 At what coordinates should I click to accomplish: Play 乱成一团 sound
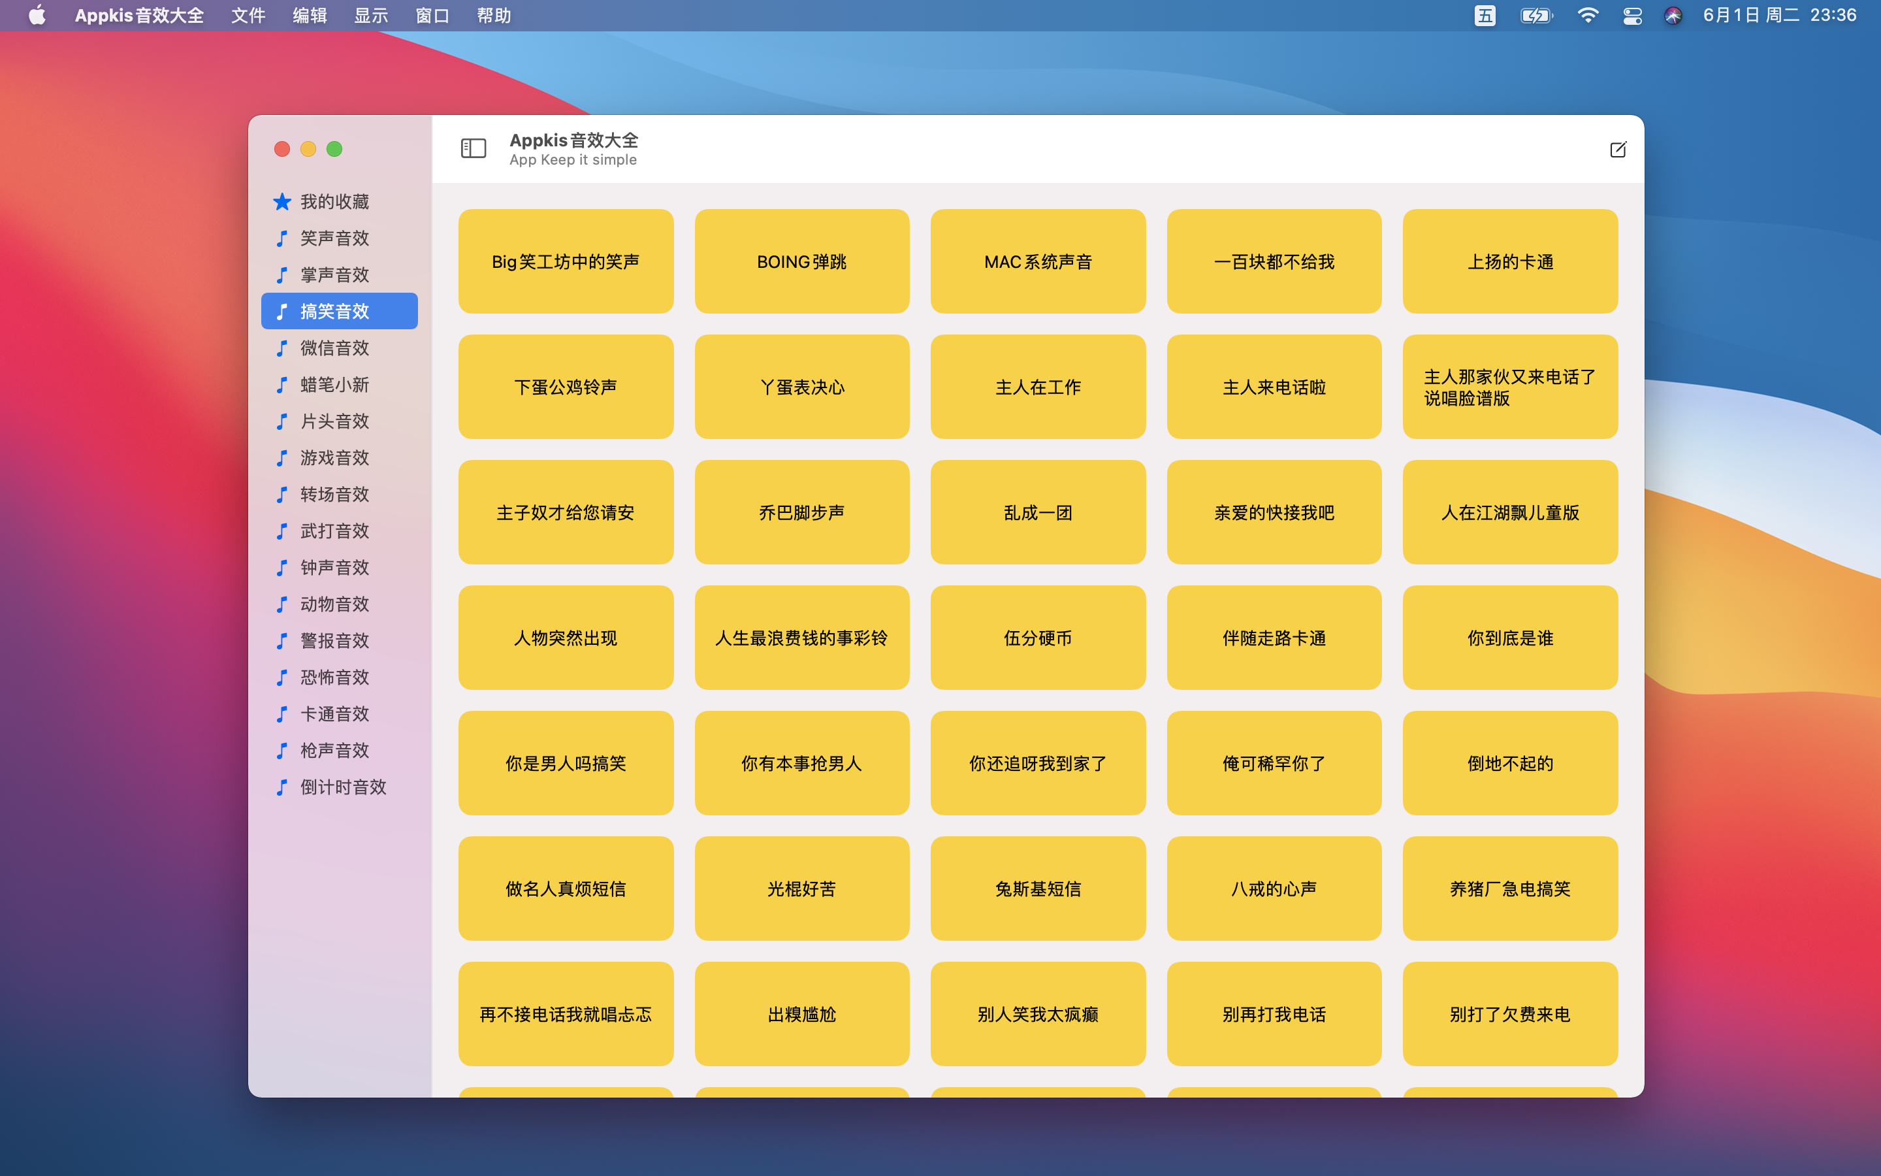[1038, 512]
